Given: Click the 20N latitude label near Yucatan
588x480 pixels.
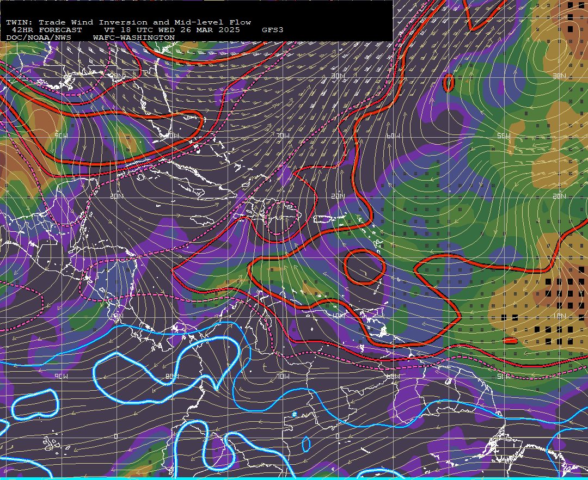Looking at the screenshot, I should click(117, 195).
